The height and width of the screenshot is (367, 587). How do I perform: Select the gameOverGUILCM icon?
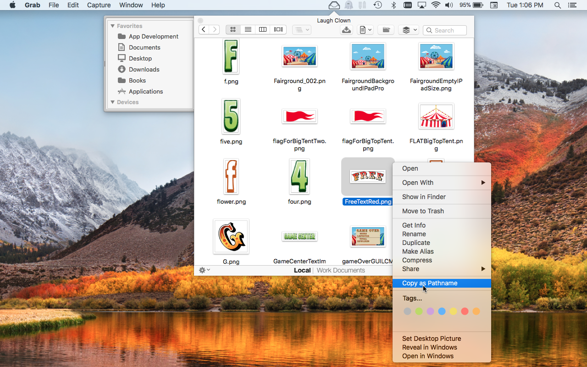pos(368,236)
